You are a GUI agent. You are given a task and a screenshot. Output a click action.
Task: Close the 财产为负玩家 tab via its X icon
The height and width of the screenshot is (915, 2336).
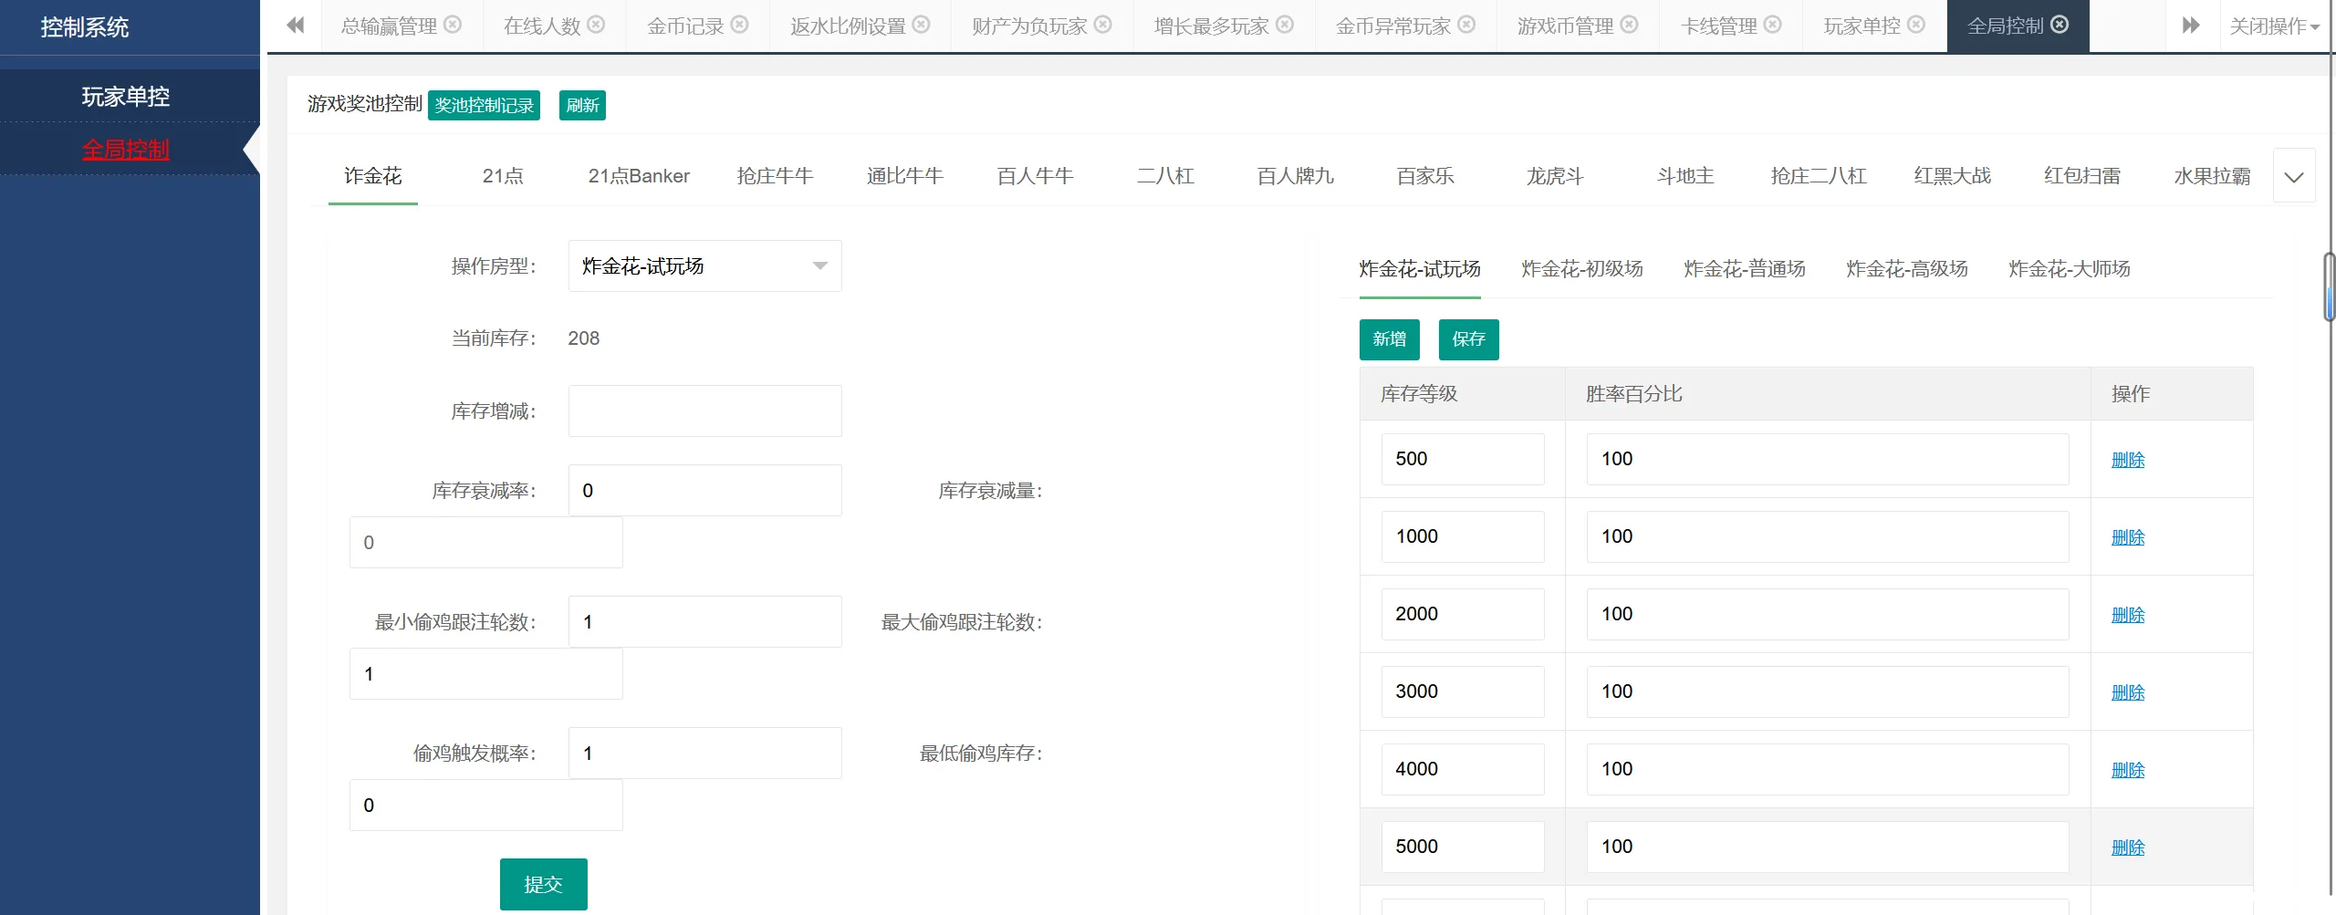[1103, 25]
